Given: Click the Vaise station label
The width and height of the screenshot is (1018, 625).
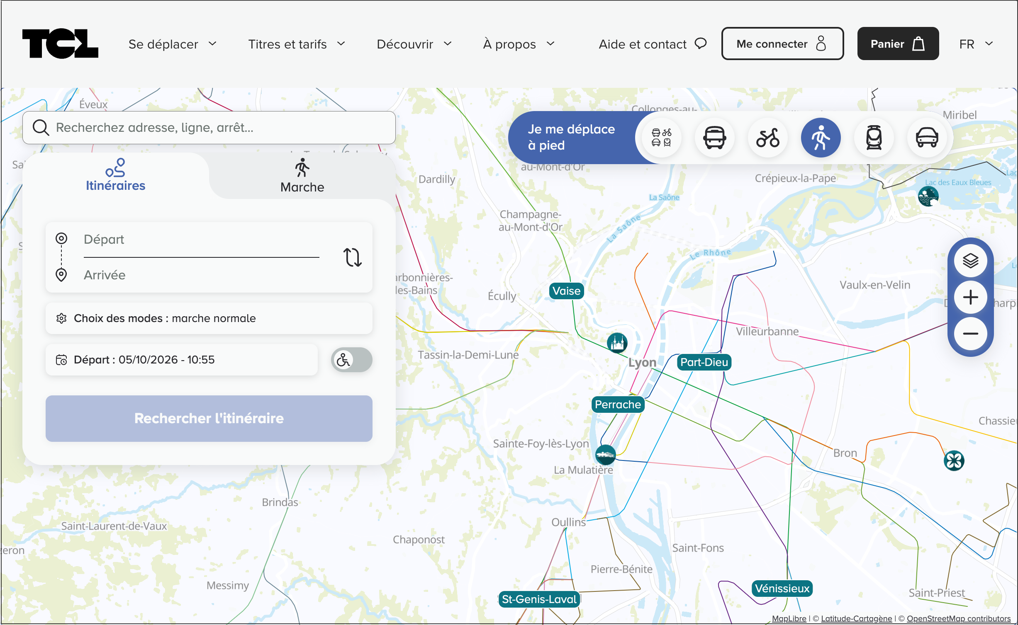Looking at the screenshot, I should click(566, 291).
